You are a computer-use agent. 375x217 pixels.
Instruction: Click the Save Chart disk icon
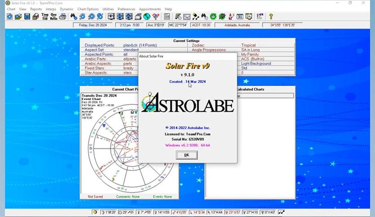(x=27, y=17)
